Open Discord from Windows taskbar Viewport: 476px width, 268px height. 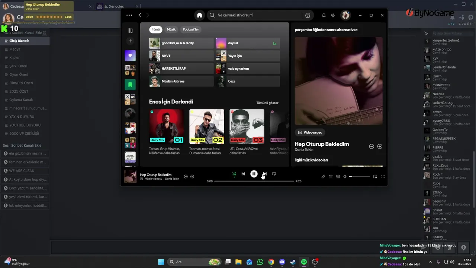pyautogui.click(x=282, y=262)
